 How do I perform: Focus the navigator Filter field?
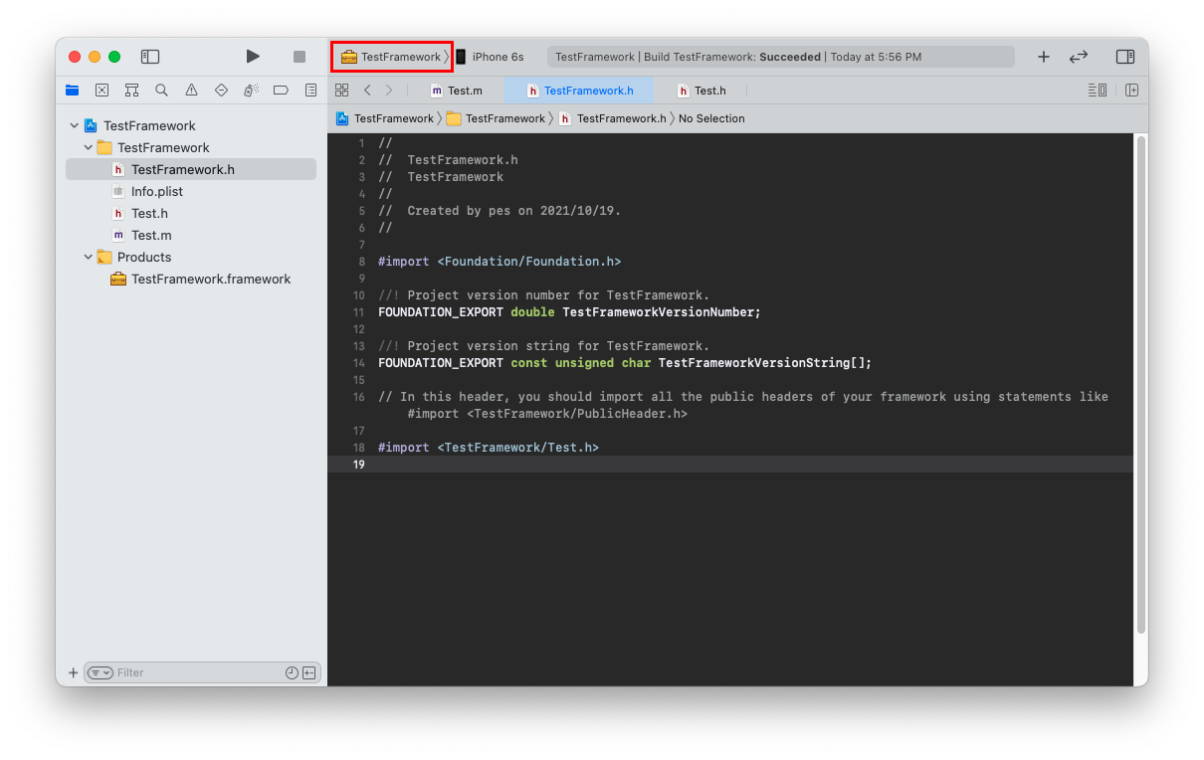(x=199, y=672)
